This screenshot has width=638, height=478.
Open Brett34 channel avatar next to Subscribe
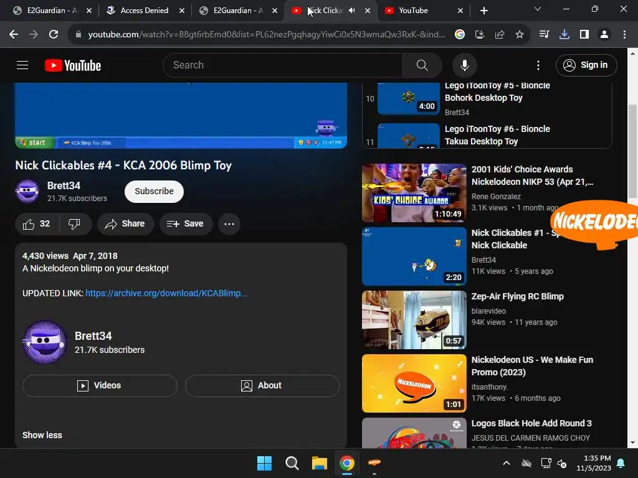click(27, 191)
